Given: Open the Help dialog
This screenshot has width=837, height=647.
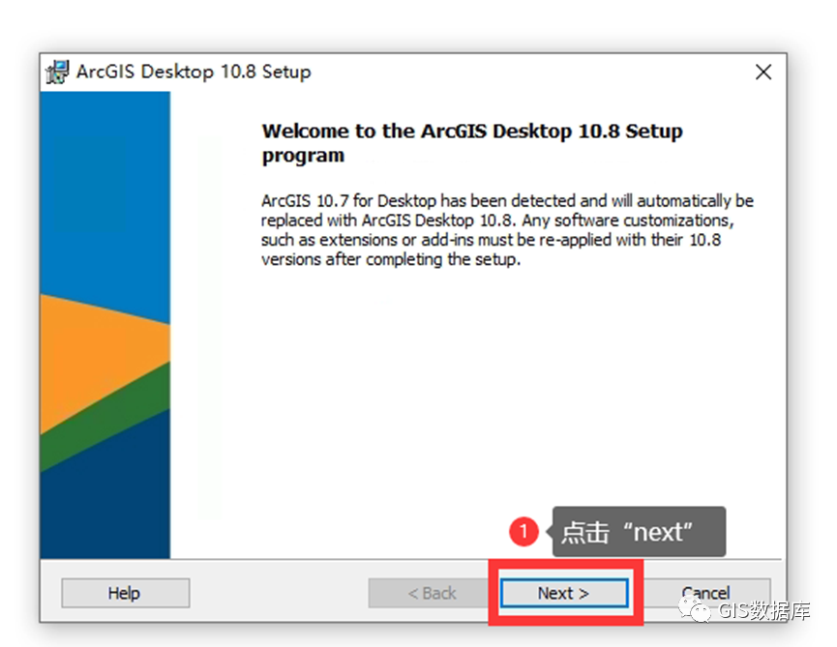Looking at the screenshot, I should [125, 593].
